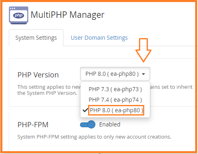198x154 pixels.
Task: Click the MultiPHP Manager heading
Action: (x=67, y=15)
